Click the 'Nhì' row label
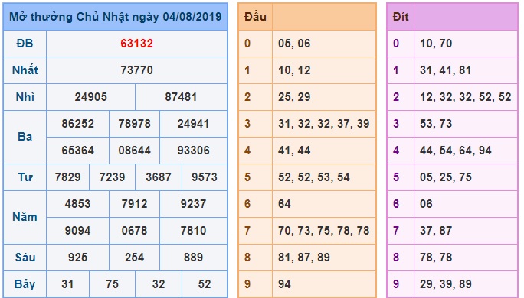This screenshot has width=524, height=298. [25, 97]
